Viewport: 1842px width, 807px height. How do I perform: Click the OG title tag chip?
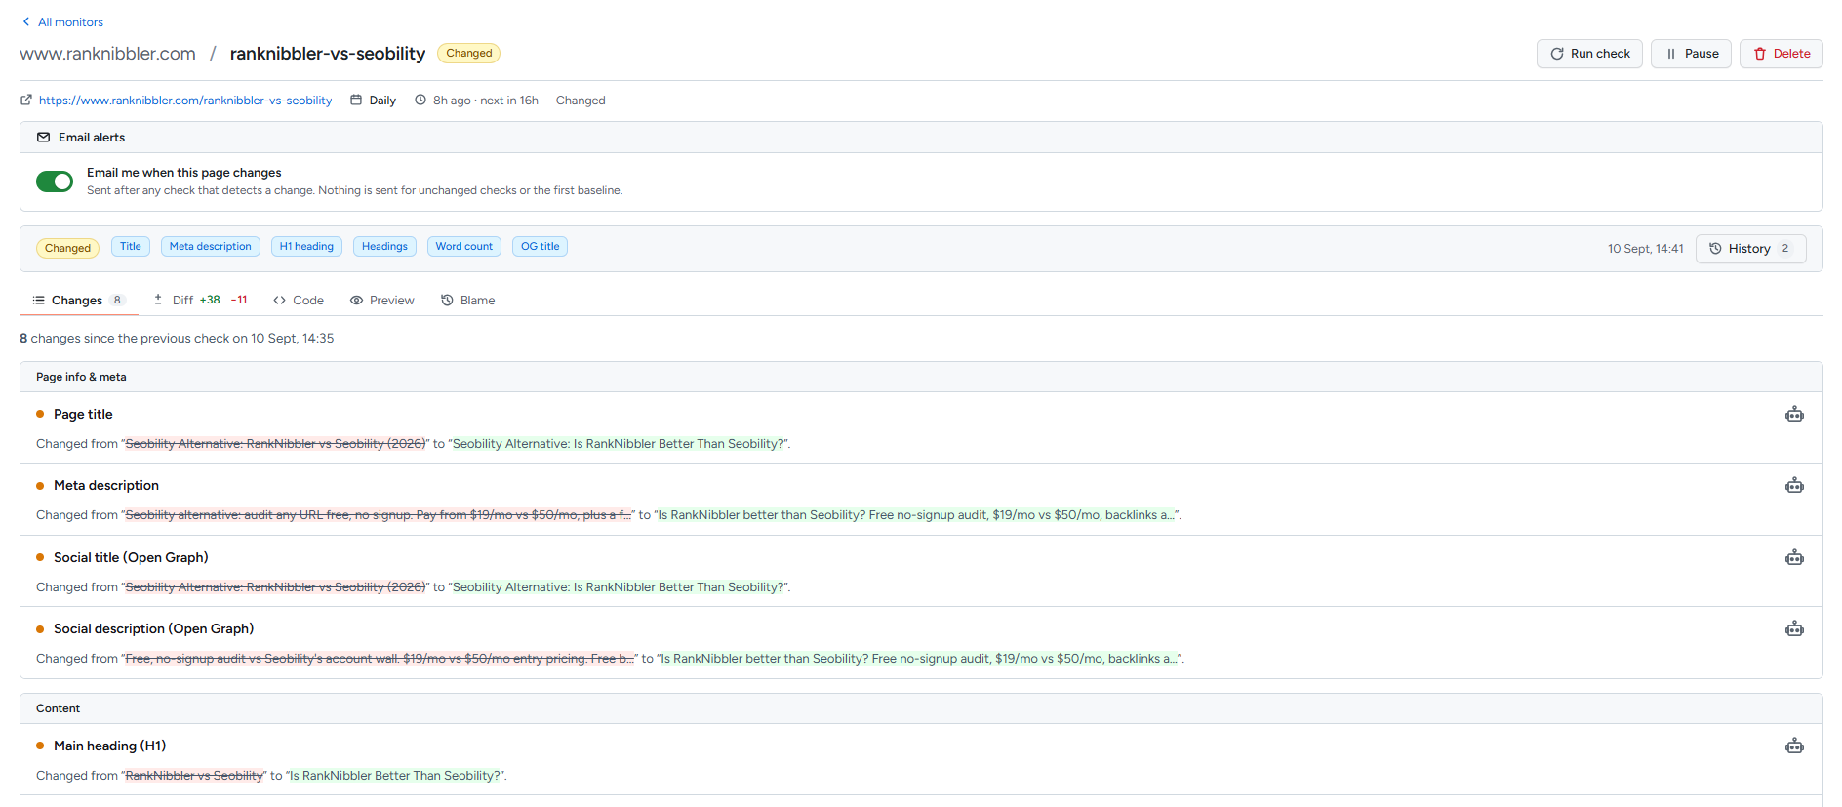(x=541, y=247)
